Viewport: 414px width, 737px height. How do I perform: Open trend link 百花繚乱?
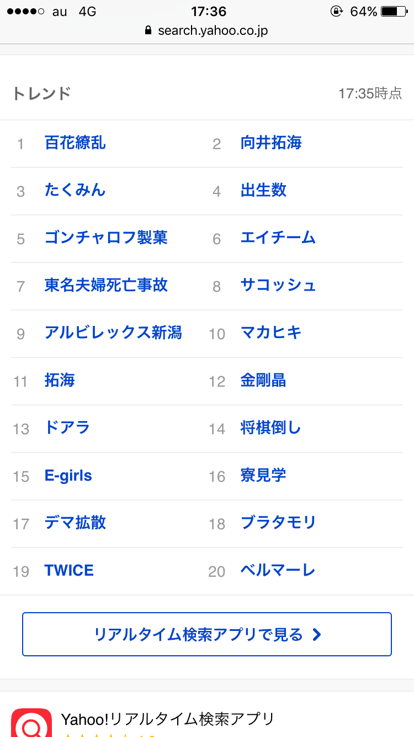pos(75,143)
